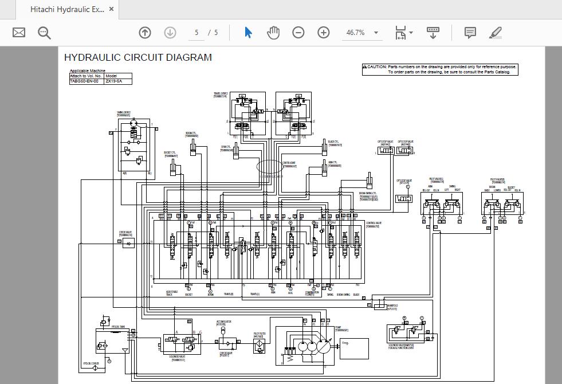This screenshot has height=384, width=562.
Task: Go to the previous page with the up arrow
Action: 145,33
